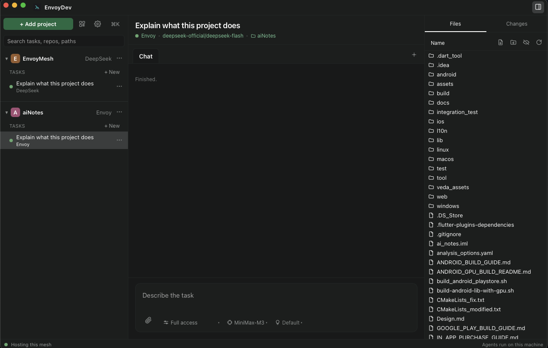Focus the Describe the task input
548x348 pixels.
(276, 295)
